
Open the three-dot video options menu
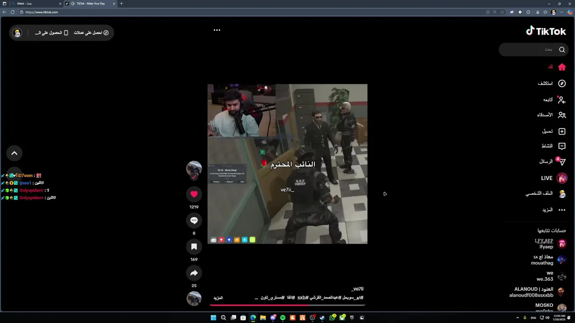tap(217, 30)
